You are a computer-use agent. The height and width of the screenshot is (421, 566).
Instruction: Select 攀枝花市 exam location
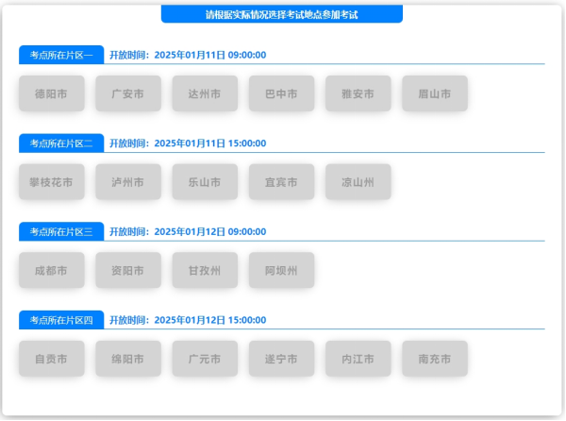click(x=52, y=182)
